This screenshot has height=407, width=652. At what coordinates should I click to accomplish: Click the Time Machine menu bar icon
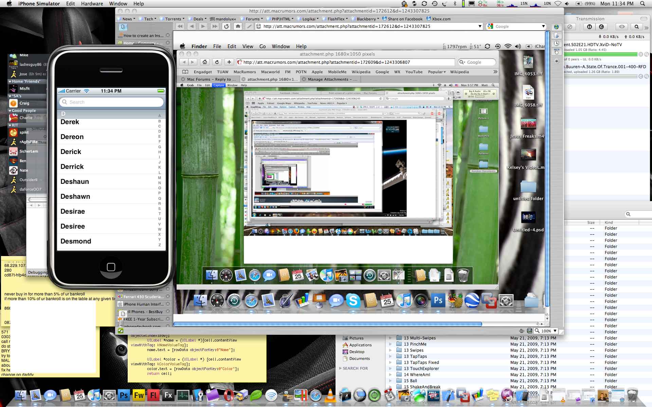[434, 4]
